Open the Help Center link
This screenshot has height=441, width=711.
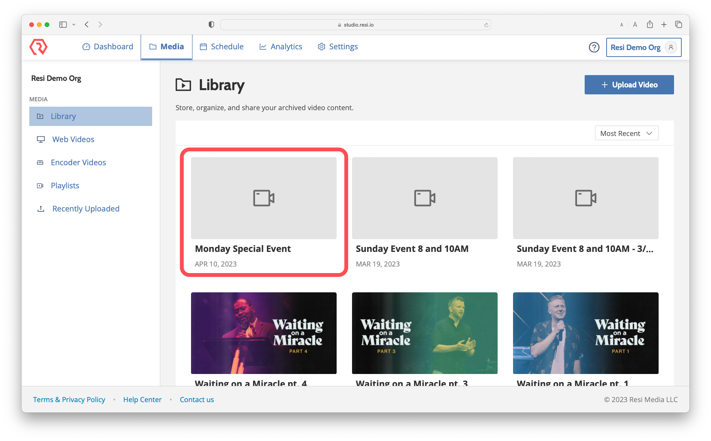pyautogui.click(x=142, y=399)
